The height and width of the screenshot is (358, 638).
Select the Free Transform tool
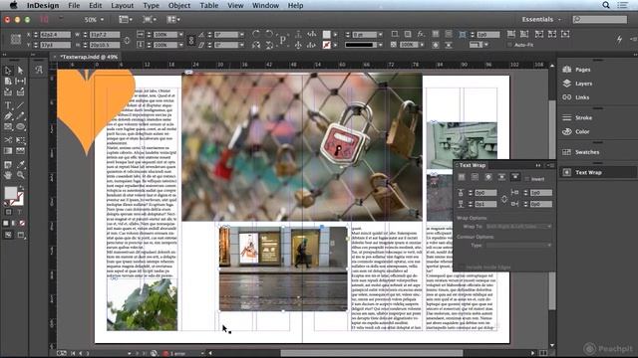pos(20,140)
